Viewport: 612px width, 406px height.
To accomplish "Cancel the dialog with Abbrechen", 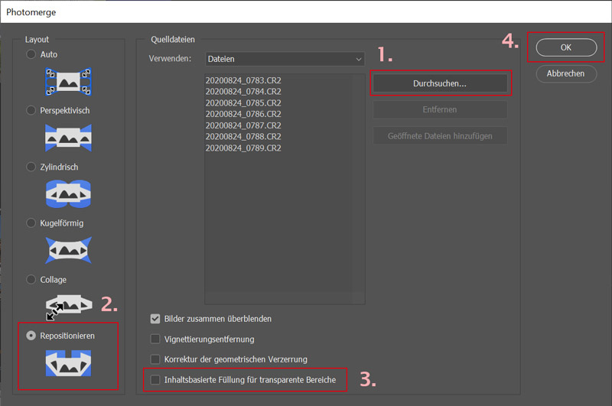I will (566, 73).
